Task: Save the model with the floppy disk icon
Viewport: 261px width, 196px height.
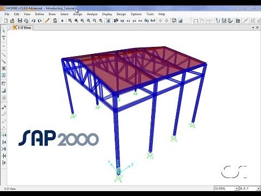Action: 20,21
